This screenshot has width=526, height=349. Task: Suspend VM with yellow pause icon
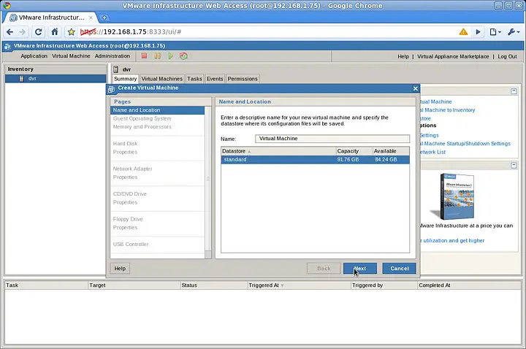pos(157,56)
